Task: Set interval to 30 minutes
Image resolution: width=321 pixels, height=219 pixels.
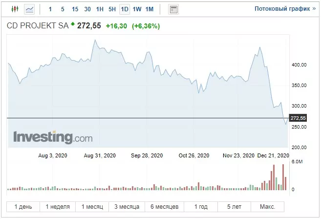Action: point(87,9)
